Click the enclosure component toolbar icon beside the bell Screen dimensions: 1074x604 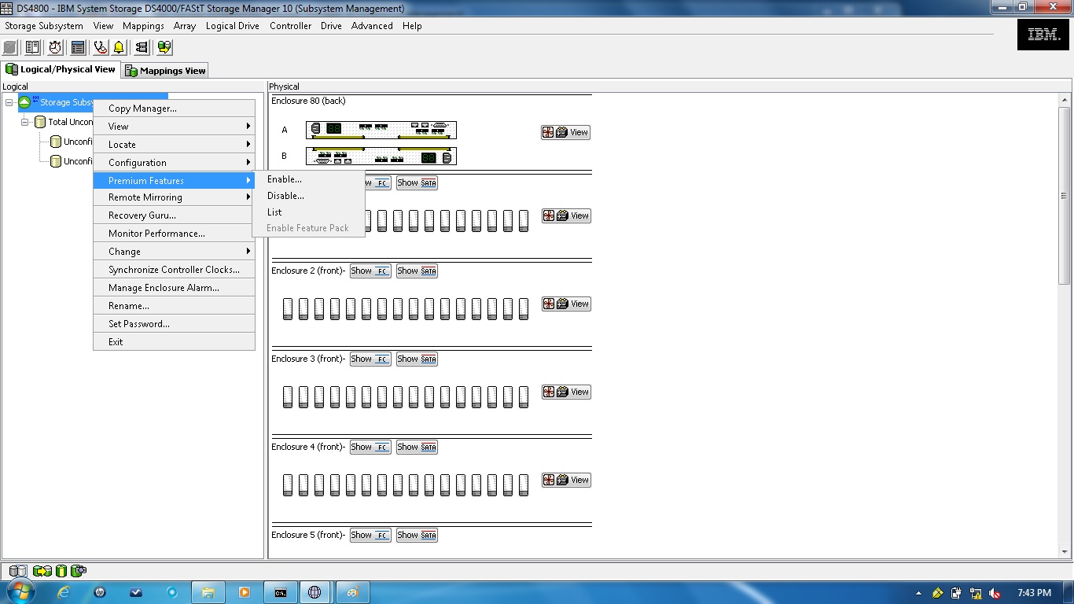pyautogui.click(x=142, y=47)
